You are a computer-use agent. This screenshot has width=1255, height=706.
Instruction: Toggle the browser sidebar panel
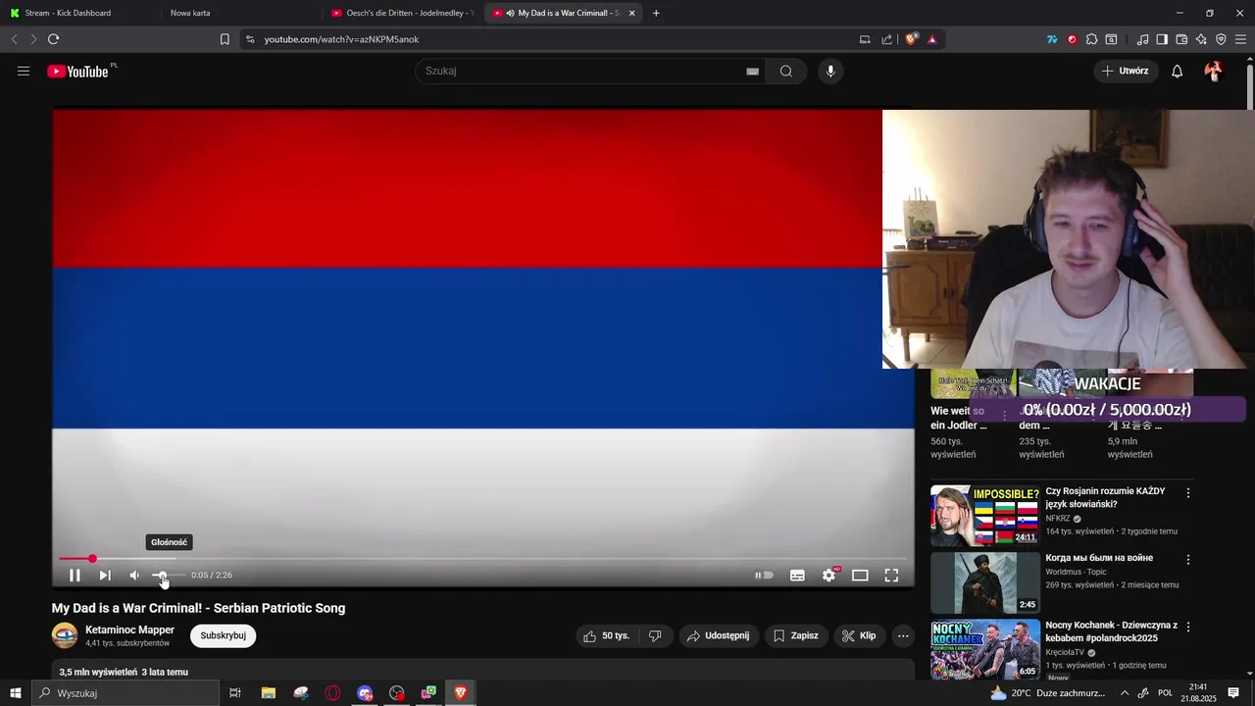pyautogui.click(x=1162, y=39)
